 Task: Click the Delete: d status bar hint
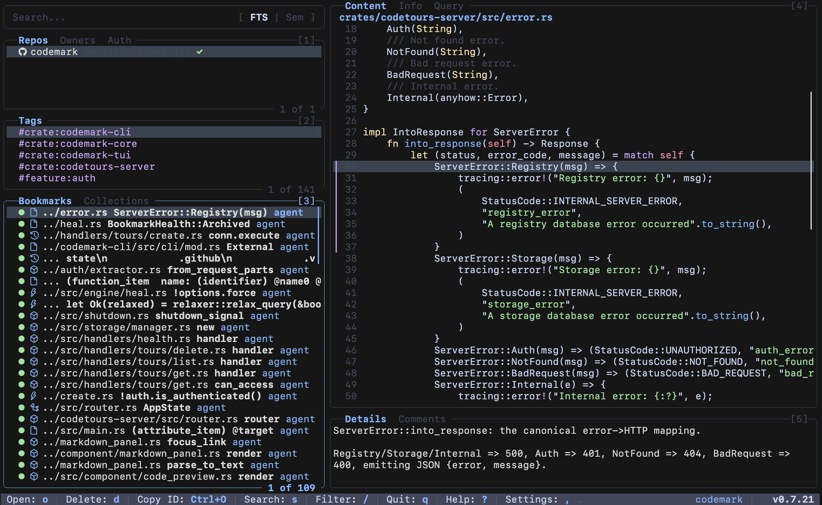(92, 500)
